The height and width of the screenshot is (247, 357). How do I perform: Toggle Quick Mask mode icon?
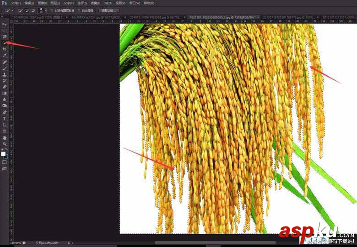[4, 162]
